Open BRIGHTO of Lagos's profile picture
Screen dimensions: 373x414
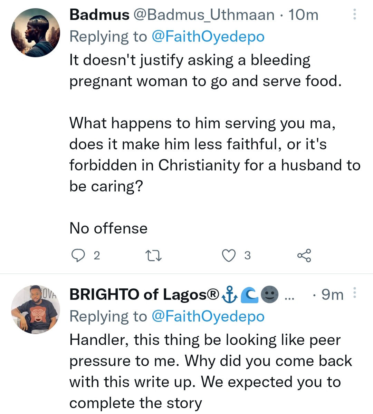(36, 309)
